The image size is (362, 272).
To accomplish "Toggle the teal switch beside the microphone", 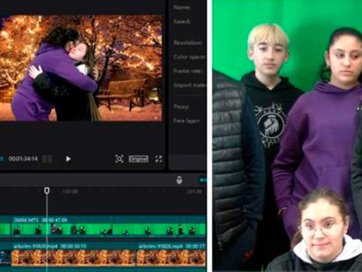I will point(203,180).
